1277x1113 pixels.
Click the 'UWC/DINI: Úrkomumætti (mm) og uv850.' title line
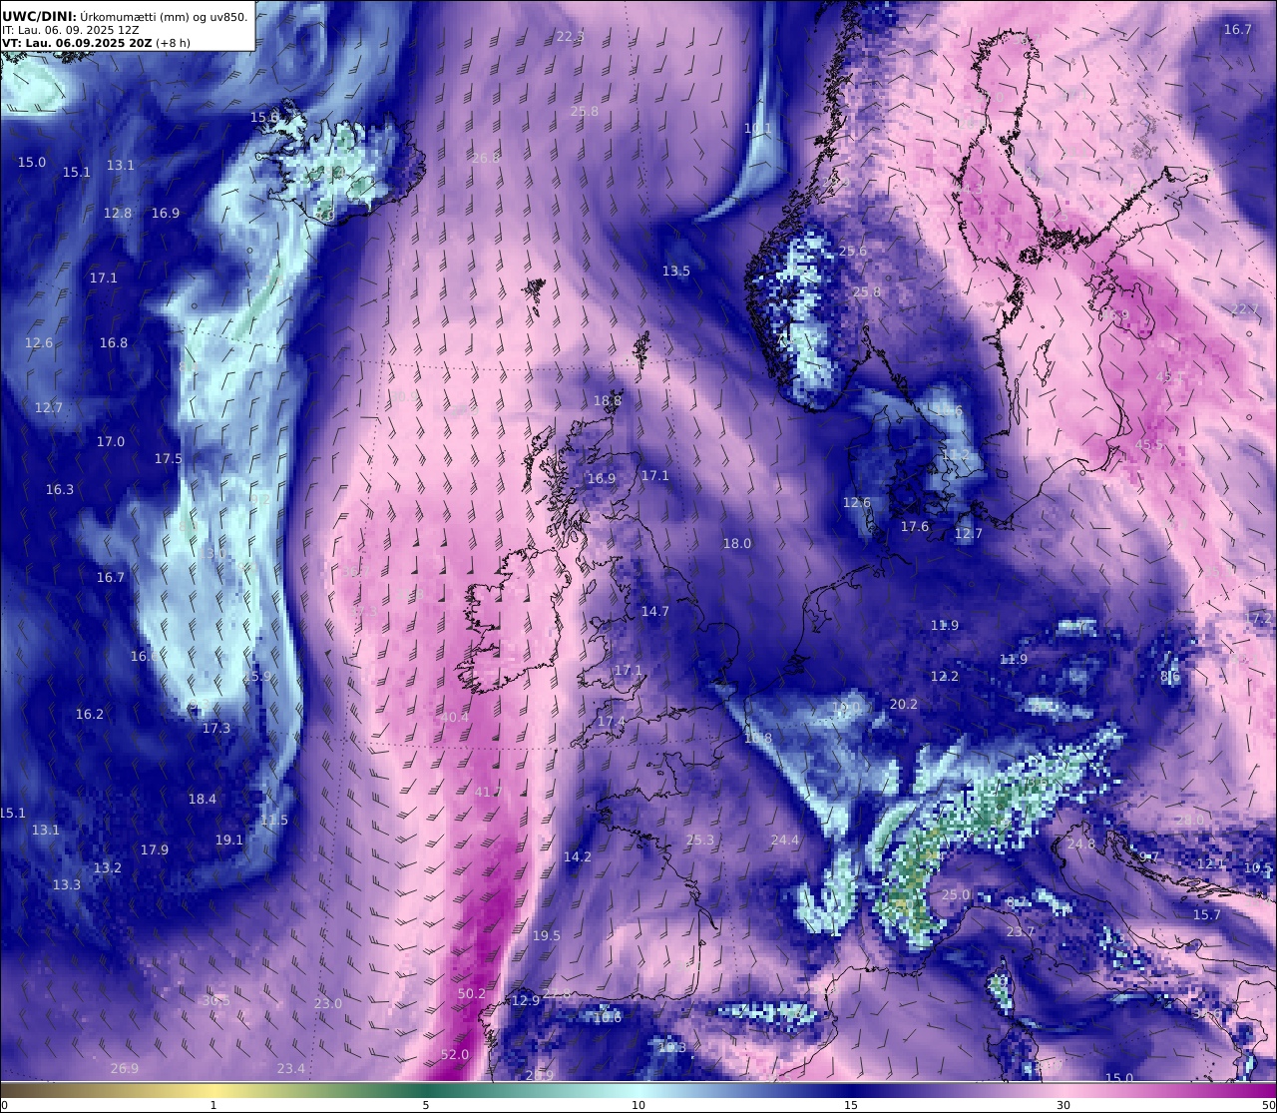(x=125, y=15)
